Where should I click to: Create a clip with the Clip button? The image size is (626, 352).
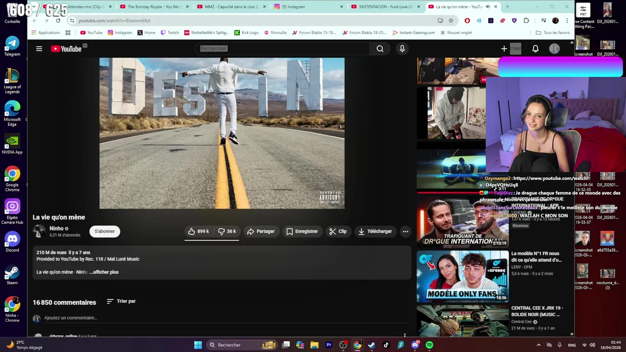tap(338, 231)
